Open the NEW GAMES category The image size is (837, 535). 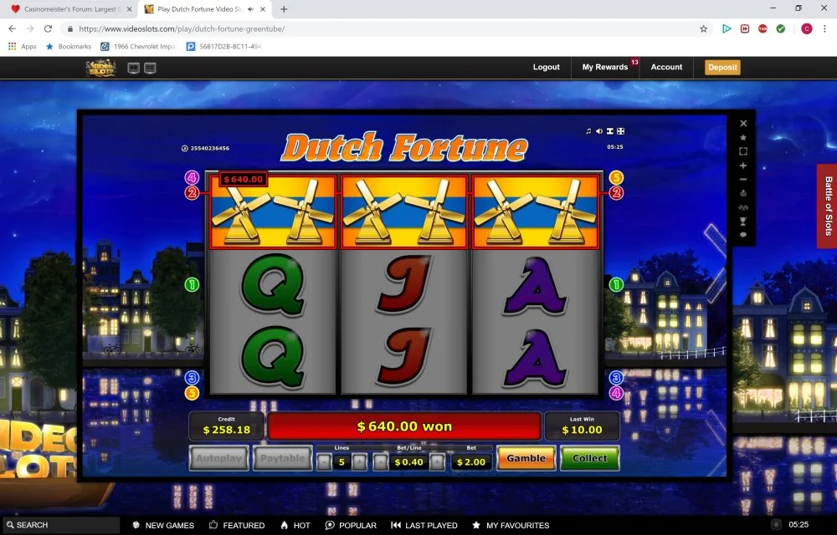(163, 526)
